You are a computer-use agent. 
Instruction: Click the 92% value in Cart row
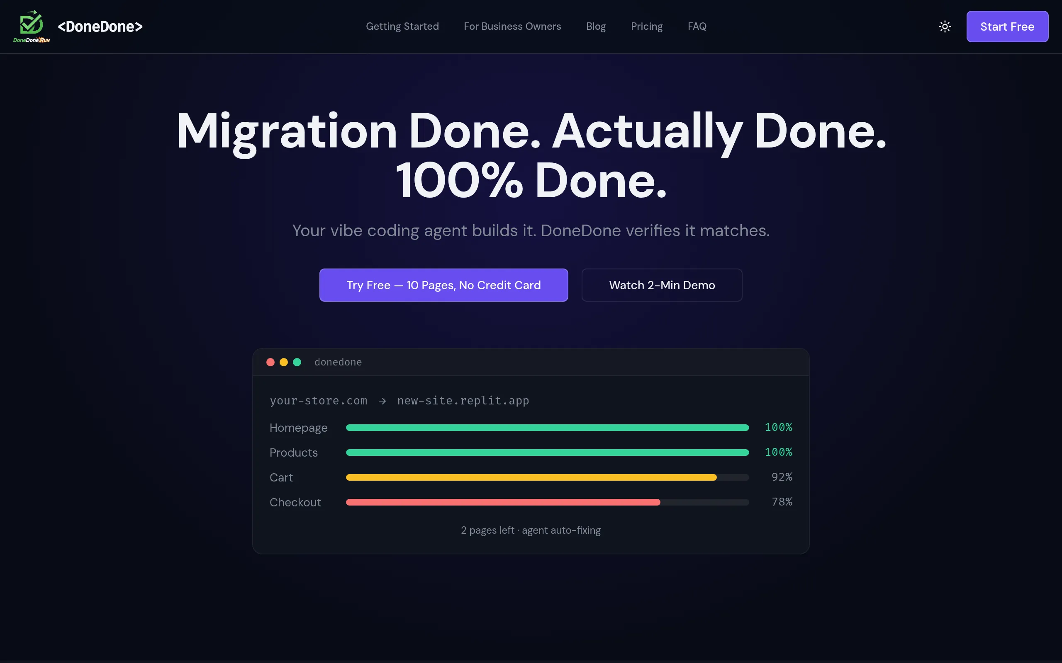pyautogui.click(x=782, y=477)
